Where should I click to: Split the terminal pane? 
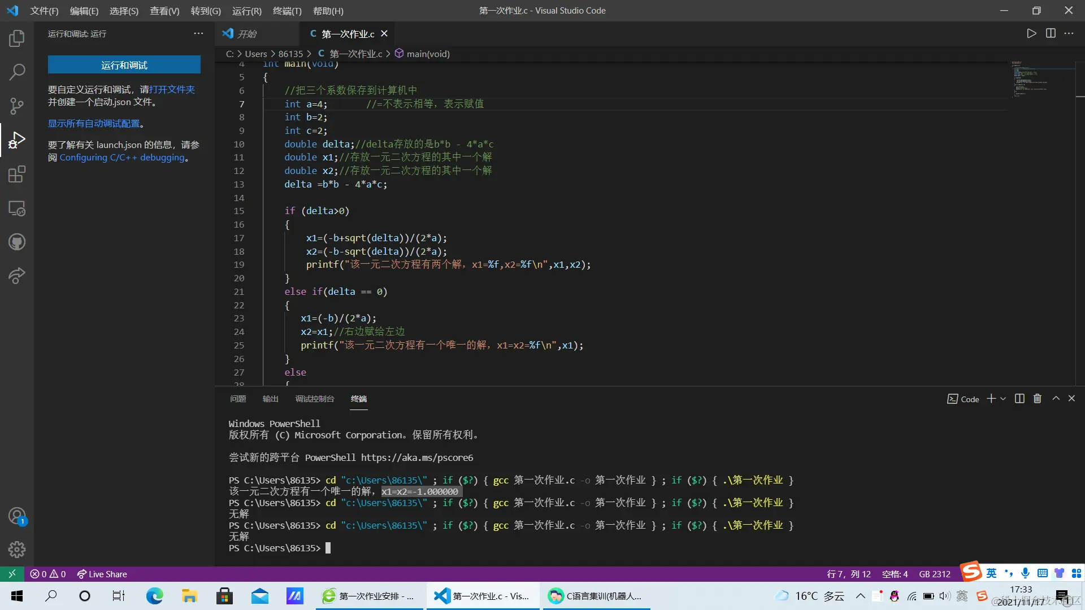1019,399
